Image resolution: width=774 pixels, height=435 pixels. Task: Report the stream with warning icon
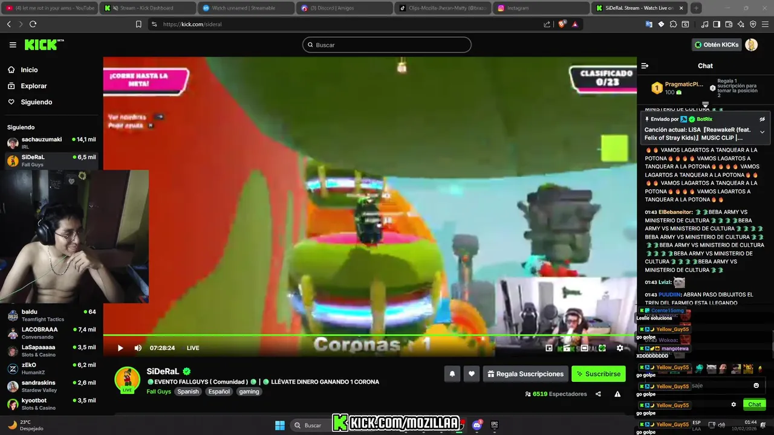coord(617,394)
